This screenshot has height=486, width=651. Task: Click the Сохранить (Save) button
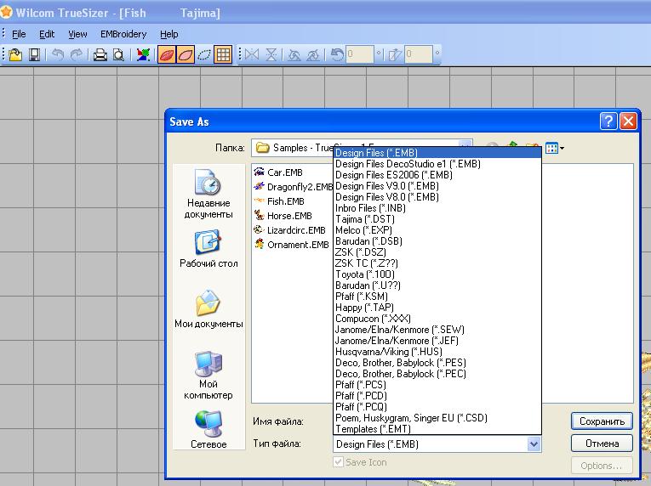point(602,421)
